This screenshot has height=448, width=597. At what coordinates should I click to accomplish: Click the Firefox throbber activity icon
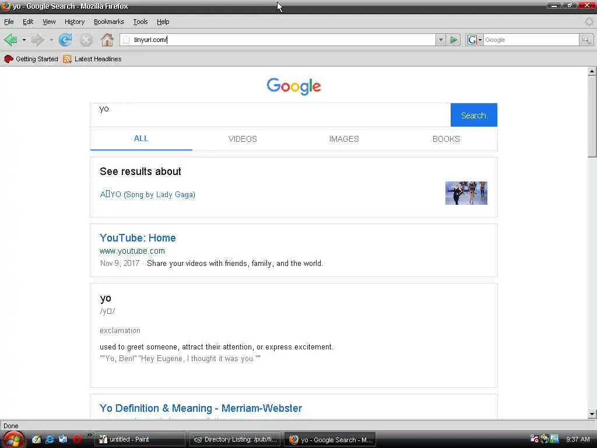pos(589,22)
